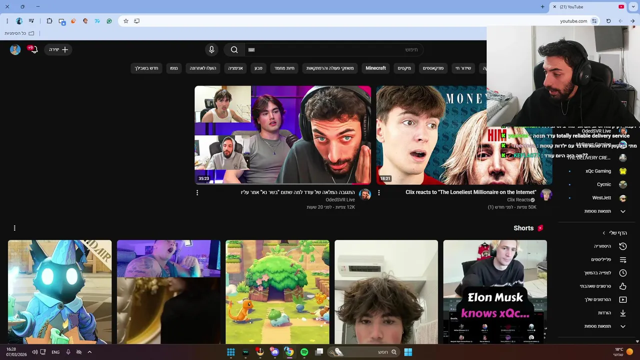Open Spotify from the taskbar

[x=304, y=352]
